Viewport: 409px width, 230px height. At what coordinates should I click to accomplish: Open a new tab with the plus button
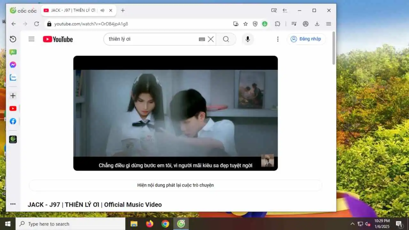click(123, 10)
